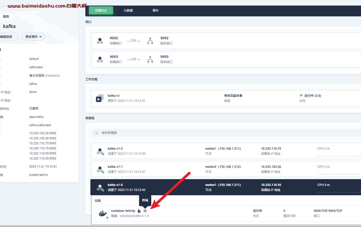Click the 9093 service port number
Screen dimensions: 361x227
tap(164, 57)
